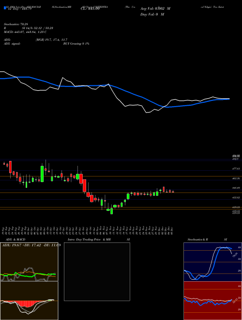Click the tall green candlestick near 08 Oct
The width and height of the screenshot is (242, 320).
[42, 174]
